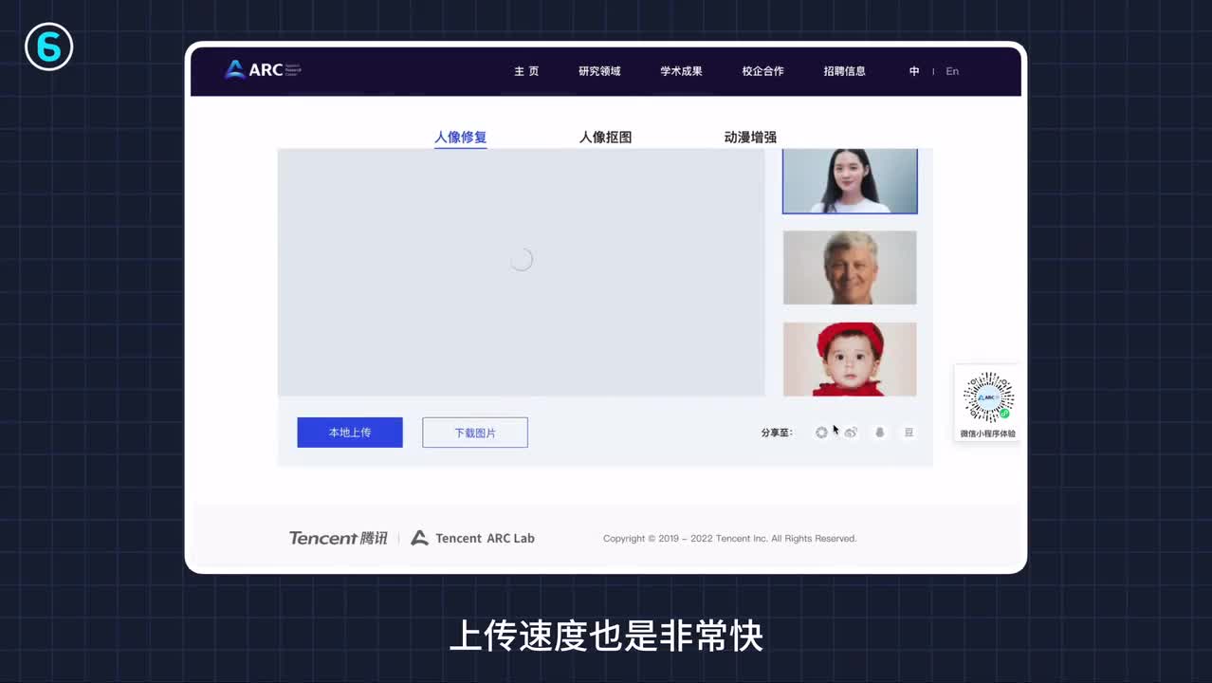Open the 主页 menu item

[x=526, y=71]
